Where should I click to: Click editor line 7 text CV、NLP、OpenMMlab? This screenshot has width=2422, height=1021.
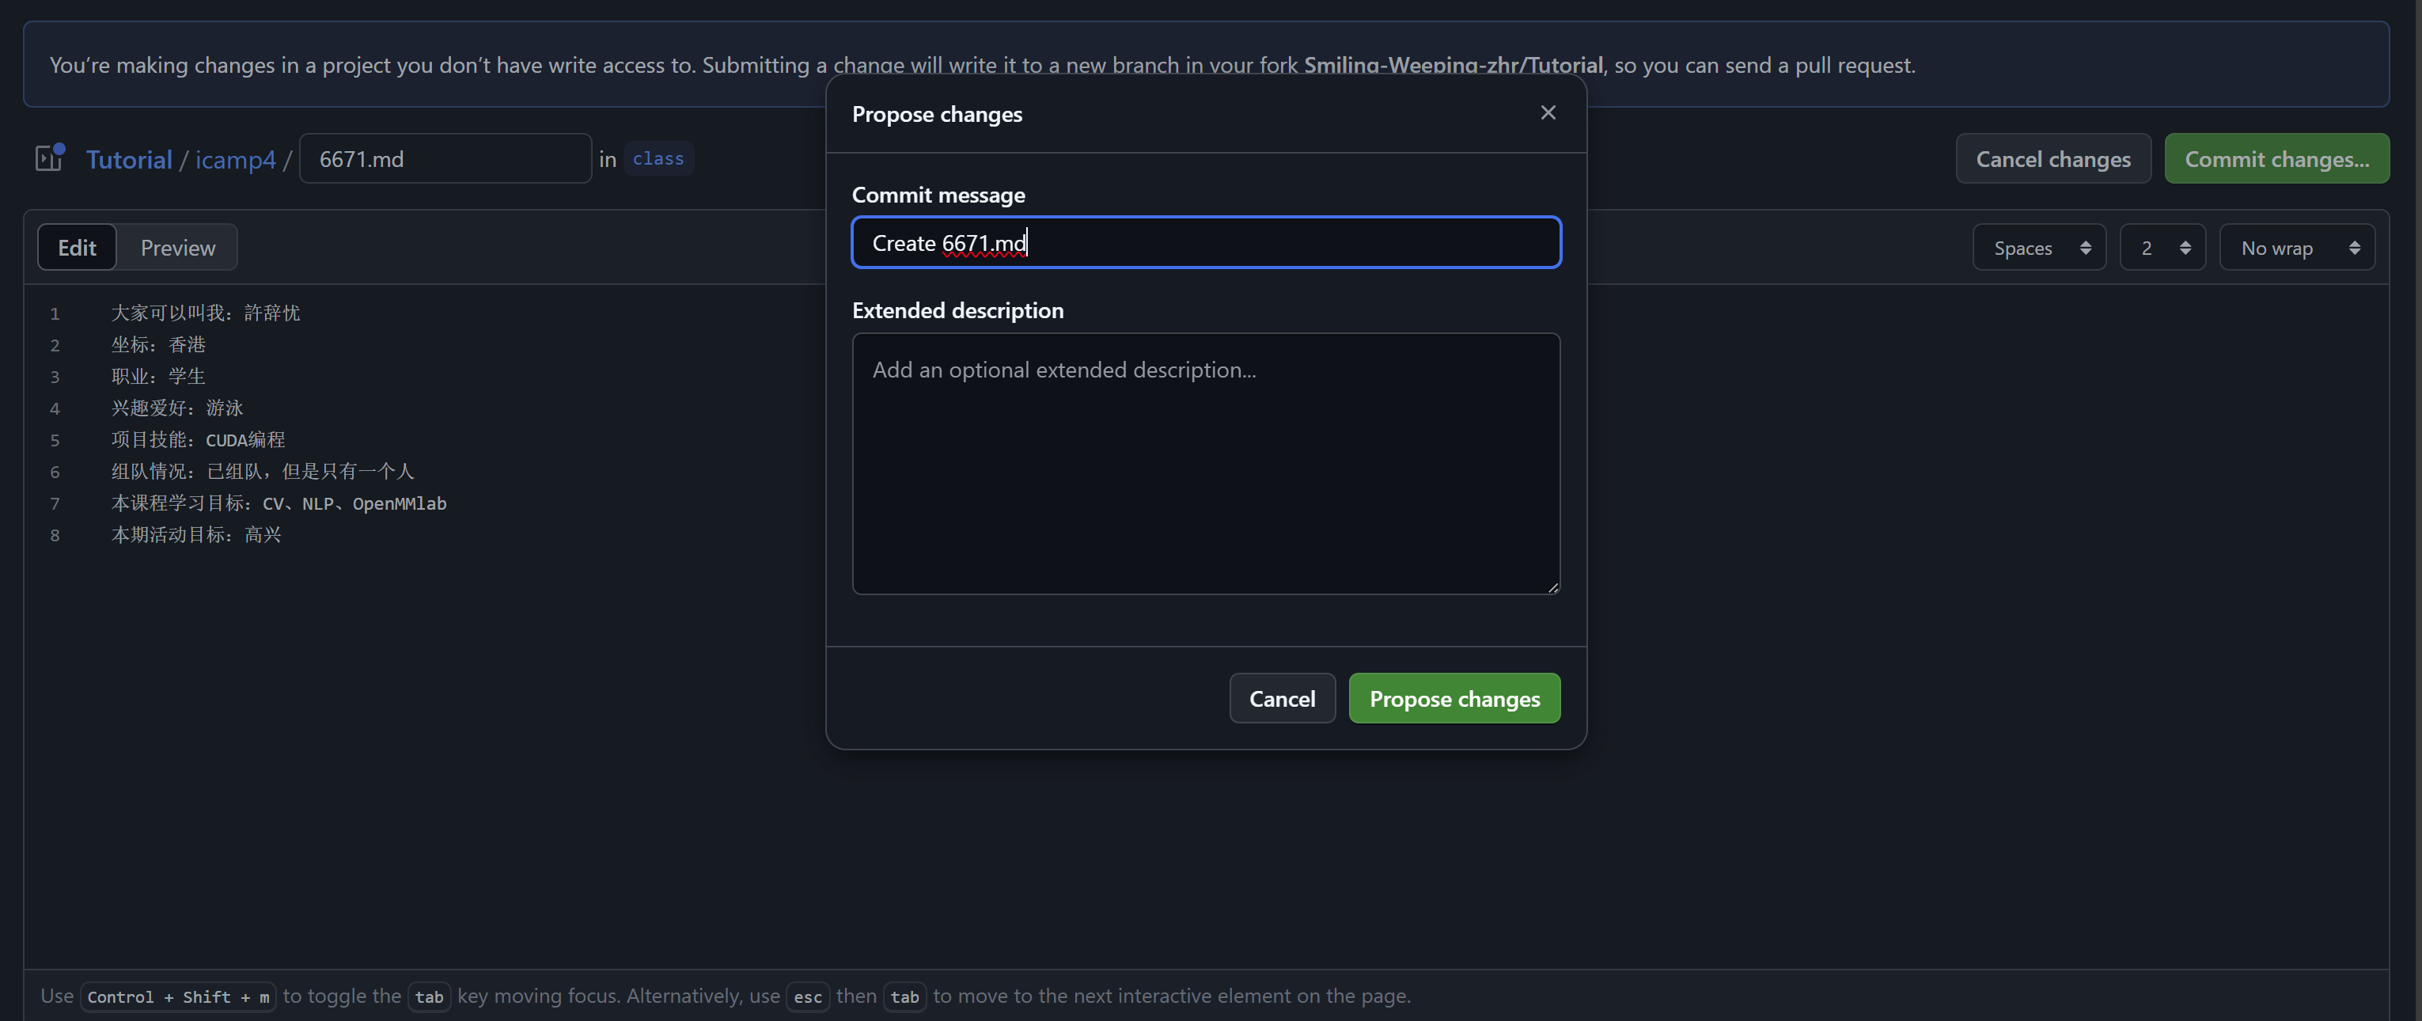(354, 503)
